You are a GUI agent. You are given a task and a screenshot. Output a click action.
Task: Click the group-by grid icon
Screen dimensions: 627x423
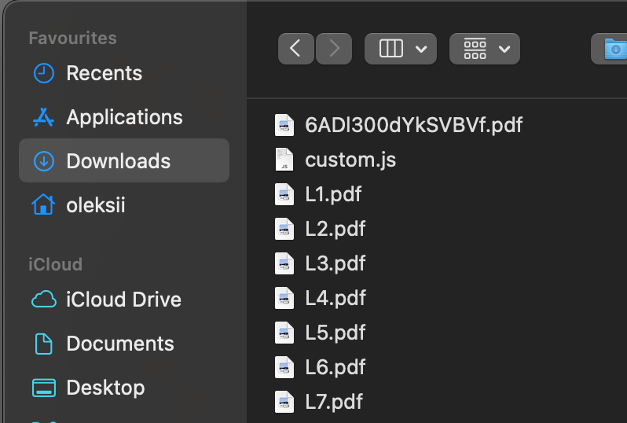click(475, 49)
